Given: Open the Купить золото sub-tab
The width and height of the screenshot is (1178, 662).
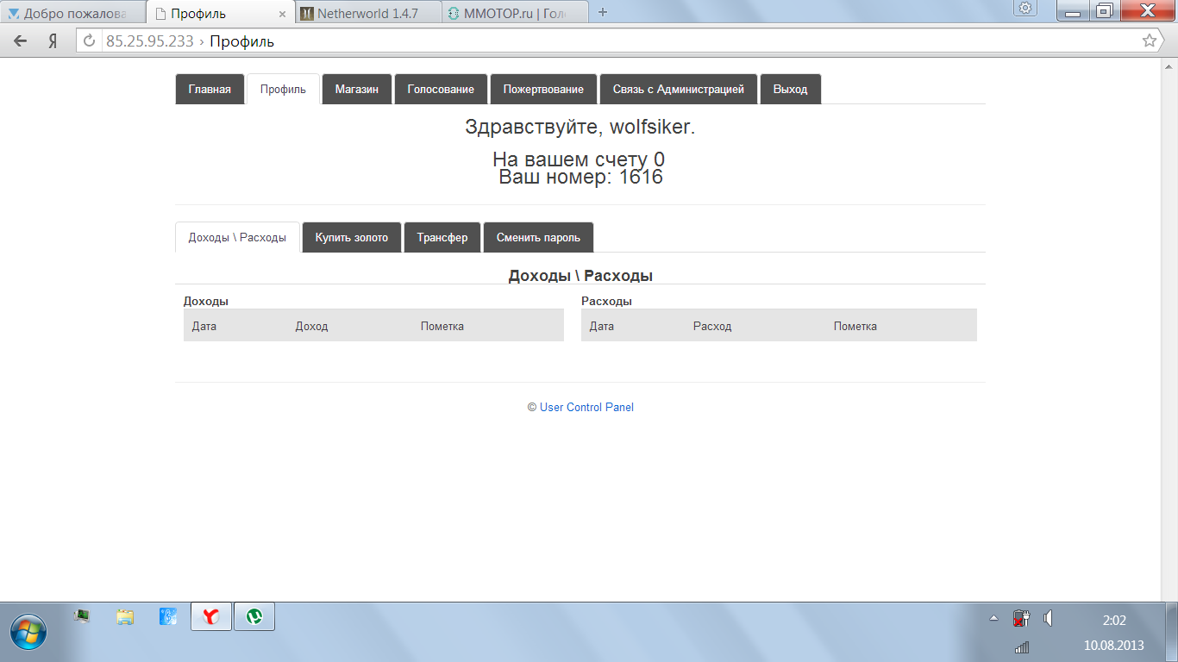Looking at the screenshot, I should (352, 237).
